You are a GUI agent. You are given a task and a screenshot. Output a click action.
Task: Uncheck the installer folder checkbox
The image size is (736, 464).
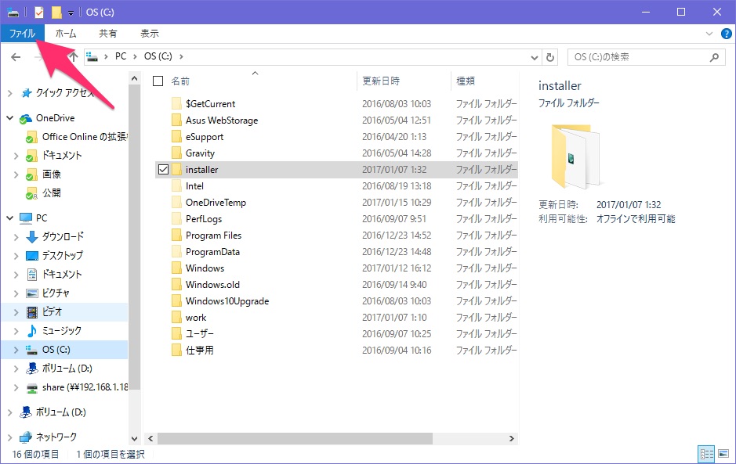point(163,169)
